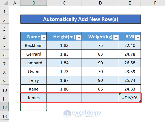
Task: Select the cell containing Owen
Action: [33, 71]
